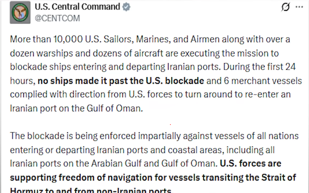Screen dimensions: 309x193
Task: Click the first paragraph of the post
Action: click(x=152, y=73)
